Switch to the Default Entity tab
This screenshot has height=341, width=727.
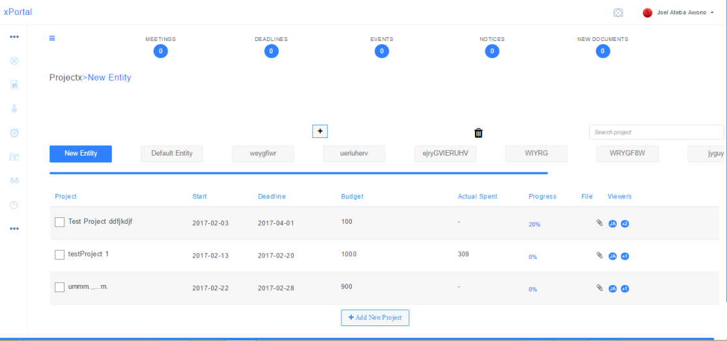tap(172, 154)
